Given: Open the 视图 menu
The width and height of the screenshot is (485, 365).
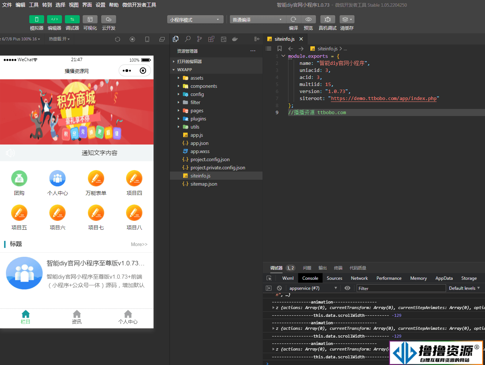Looking at the screenshot, I should (74, 5).
